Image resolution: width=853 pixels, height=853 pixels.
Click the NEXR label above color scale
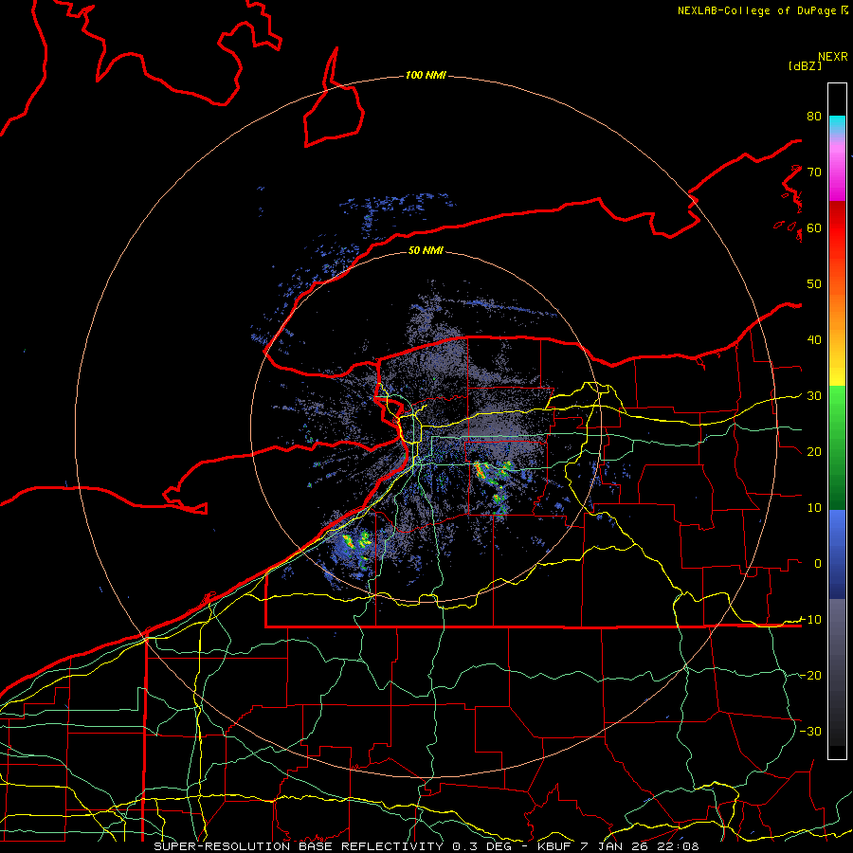(x=833, y=57)
